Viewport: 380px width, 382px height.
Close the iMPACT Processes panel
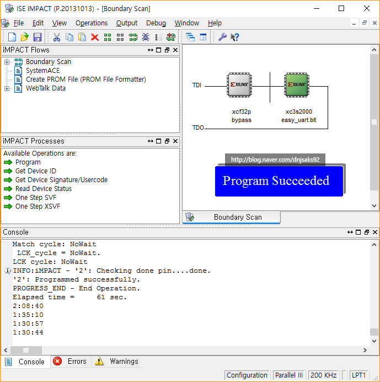pos(175,141)
